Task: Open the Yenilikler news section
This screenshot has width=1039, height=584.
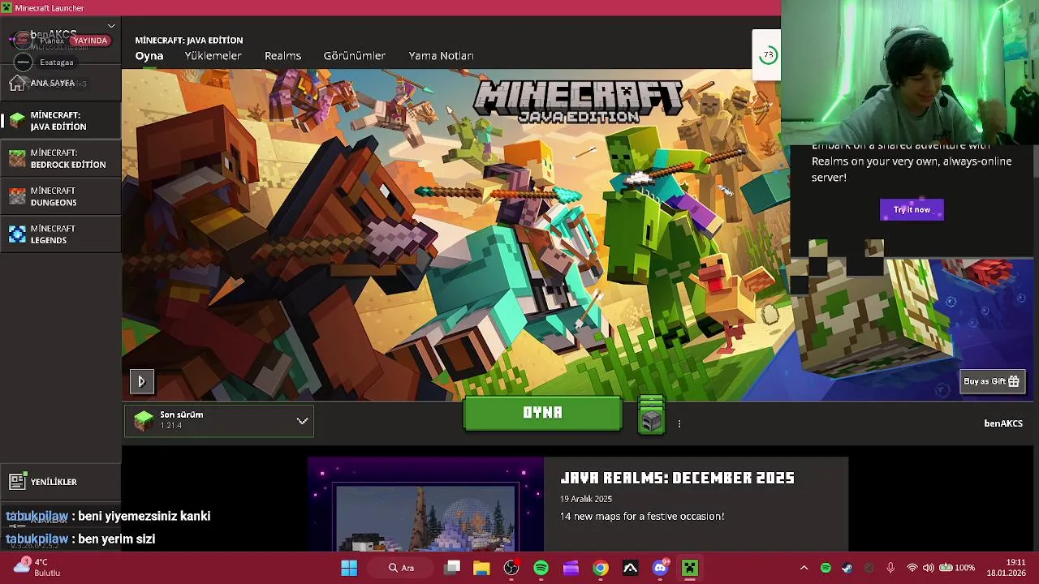Action: coord(61,482)
